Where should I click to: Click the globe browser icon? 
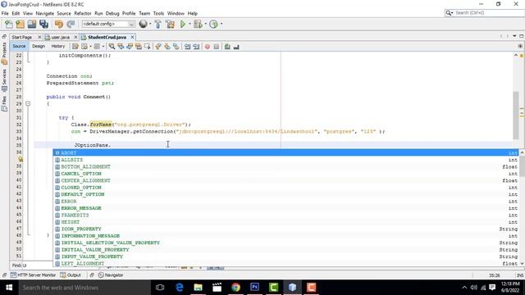click(143, 24)
